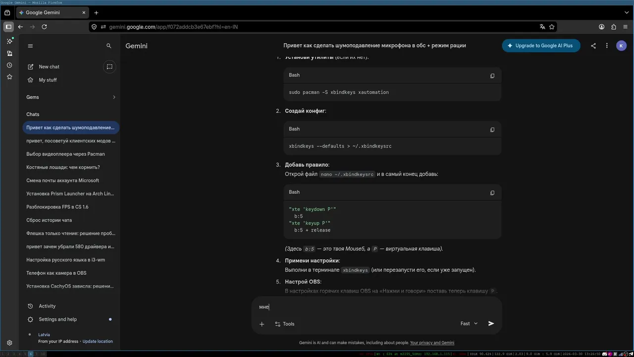Screen dimensions: 634x357
Task: Go back to previous page
Action: point(20,27)
